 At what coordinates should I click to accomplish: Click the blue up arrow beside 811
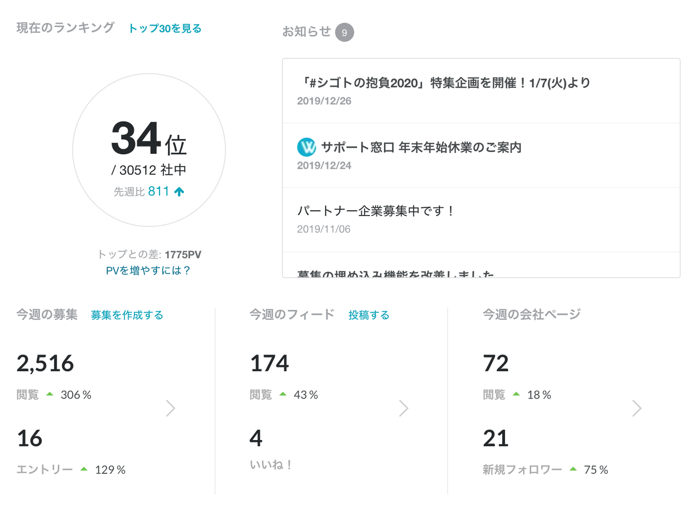tap(179, 192)
